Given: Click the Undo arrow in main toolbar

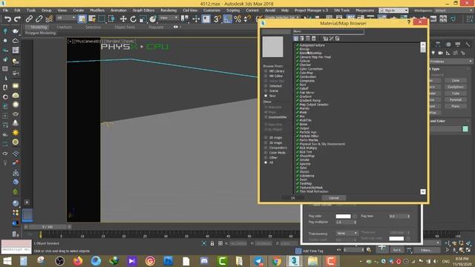Looking at the screenshot, I should pyautogui.click(x=7, y=19).
